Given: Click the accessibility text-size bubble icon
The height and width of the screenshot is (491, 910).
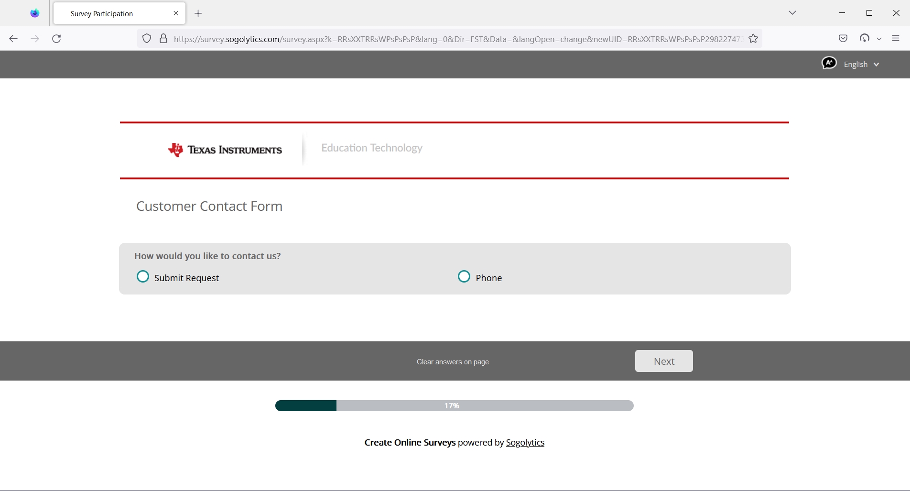Looking at the screenshot, I should (x=829, y=63).
